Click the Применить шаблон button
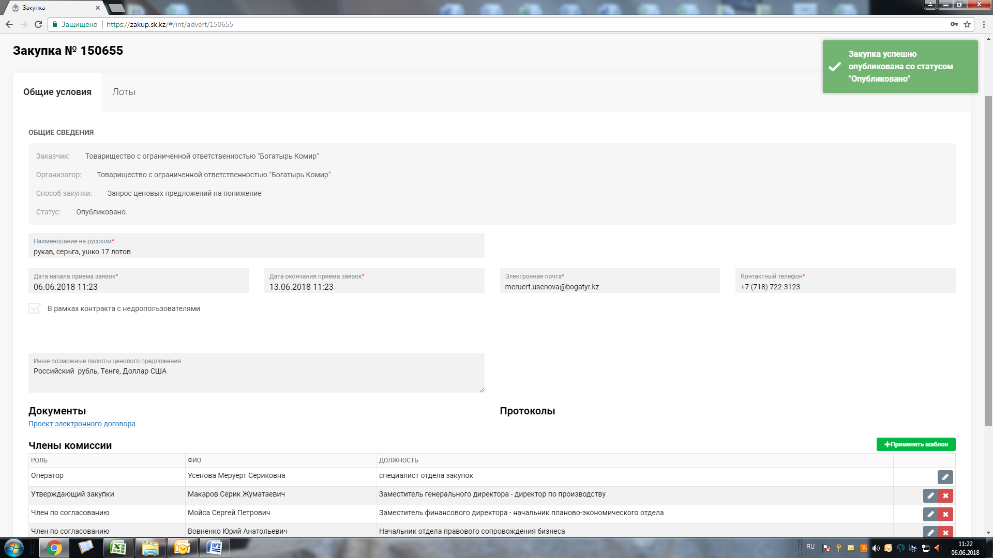Viewport: 993px width, 558px height. pos(916,444)
